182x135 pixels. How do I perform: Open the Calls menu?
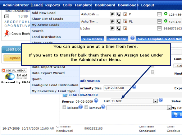(67, 5)
